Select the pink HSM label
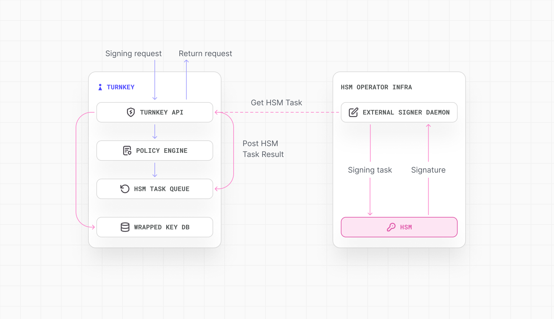This screenshot has width=554, height=319. pyautogui.click(x=406, y=227)
